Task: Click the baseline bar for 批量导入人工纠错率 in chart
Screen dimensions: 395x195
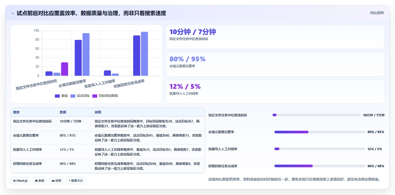Action: point(108,73)
